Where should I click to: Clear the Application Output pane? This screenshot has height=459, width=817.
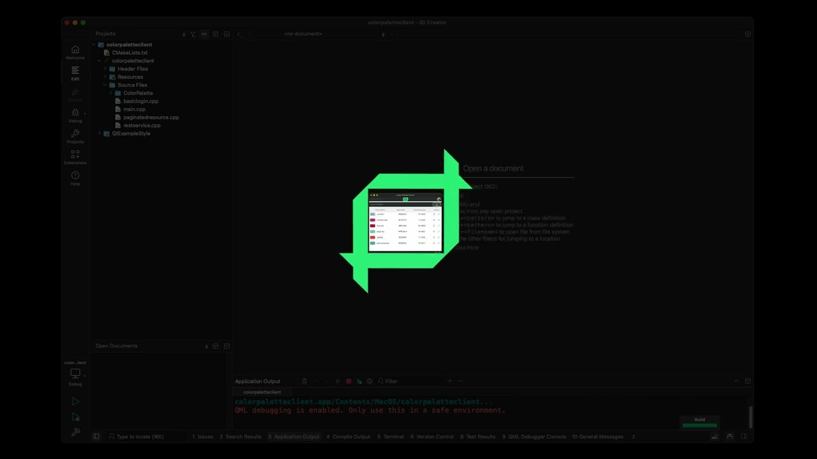304,381
